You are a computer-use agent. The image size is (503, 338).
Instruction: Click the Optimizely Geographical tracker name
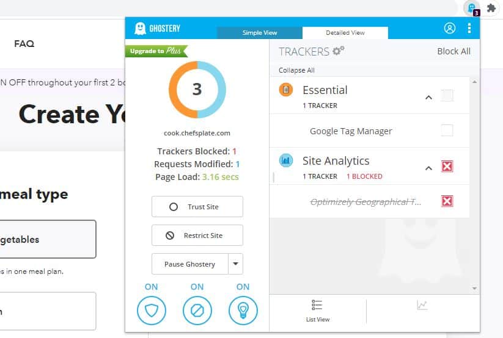tap(365, 202)
